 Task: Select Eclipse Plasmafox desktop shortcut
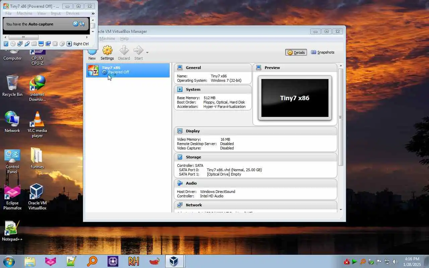click(x=12, y=197)
